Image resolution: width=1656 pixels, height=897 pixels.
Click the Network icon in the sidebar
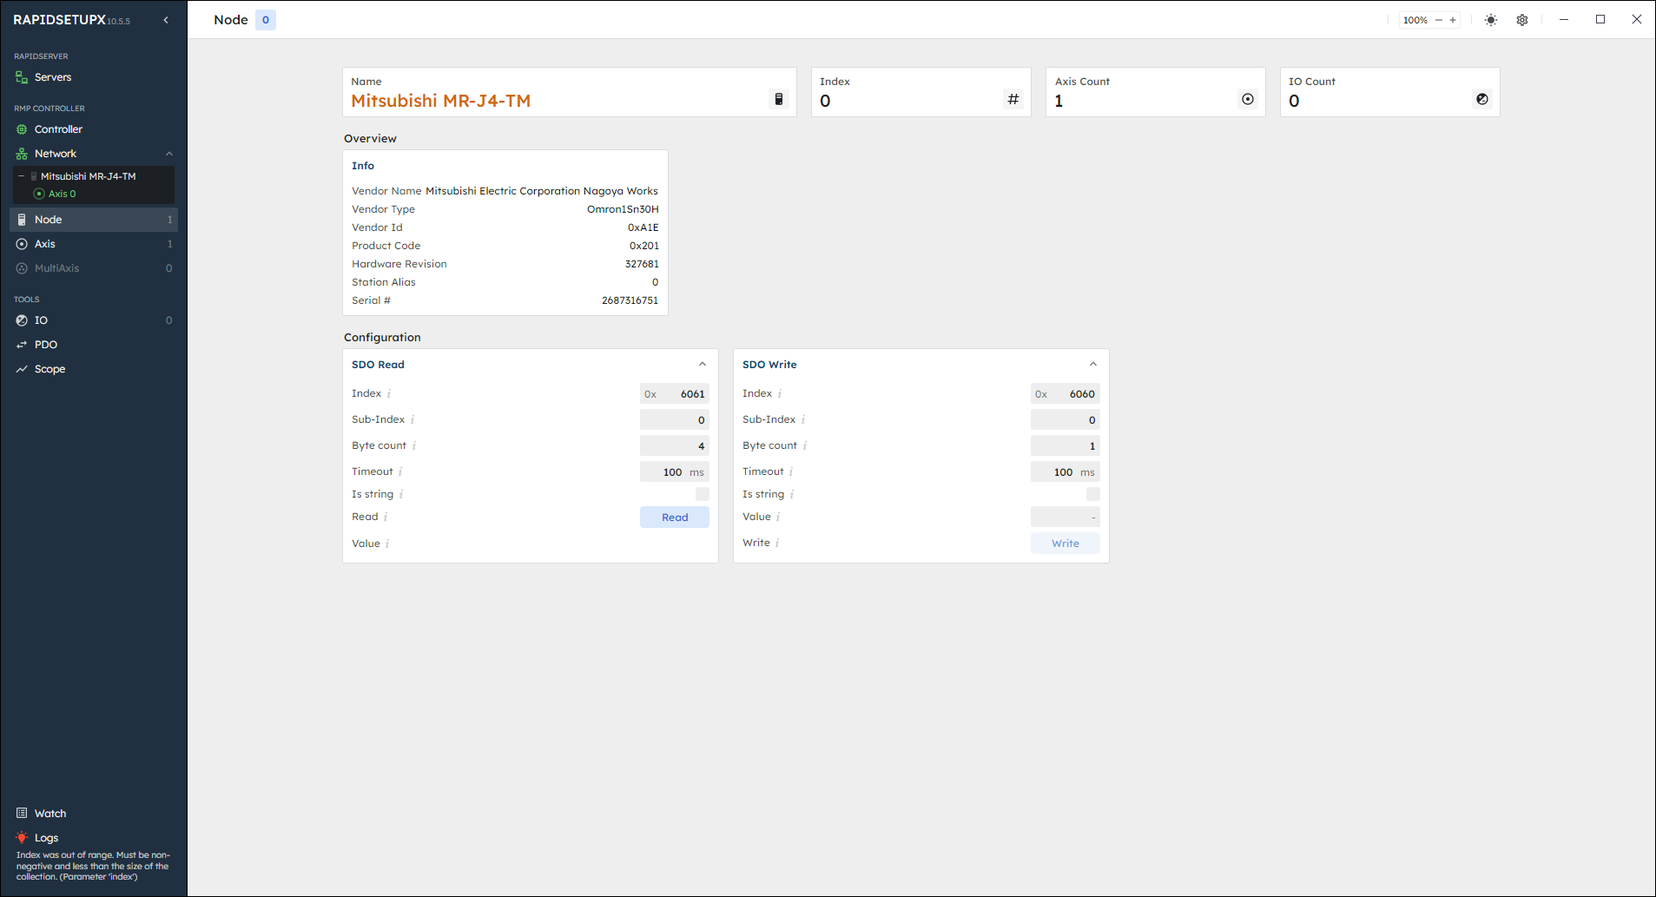[x=22, y=154]
